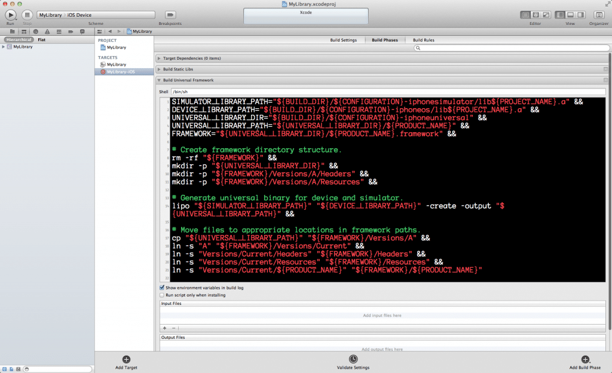Click the Shell path field

click(388, 91)
